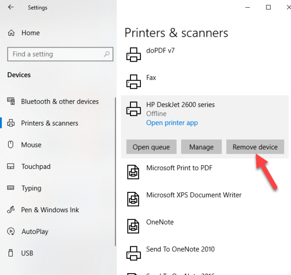The height and width of the screenshot is (275, 291).
Task: Click the Remove device button
Action: [255, 147]
